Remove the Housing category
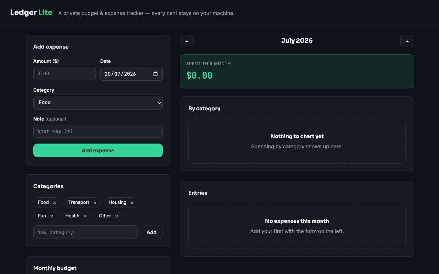 [132, 203]
